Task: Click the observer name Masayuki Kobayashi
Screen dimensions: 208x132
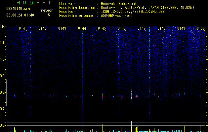Action: [x=119, y=4]
